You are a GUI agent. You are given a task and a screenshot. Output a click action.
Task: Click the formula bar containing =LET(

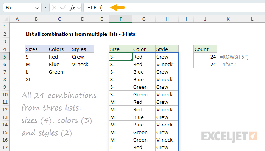[174, 8]
